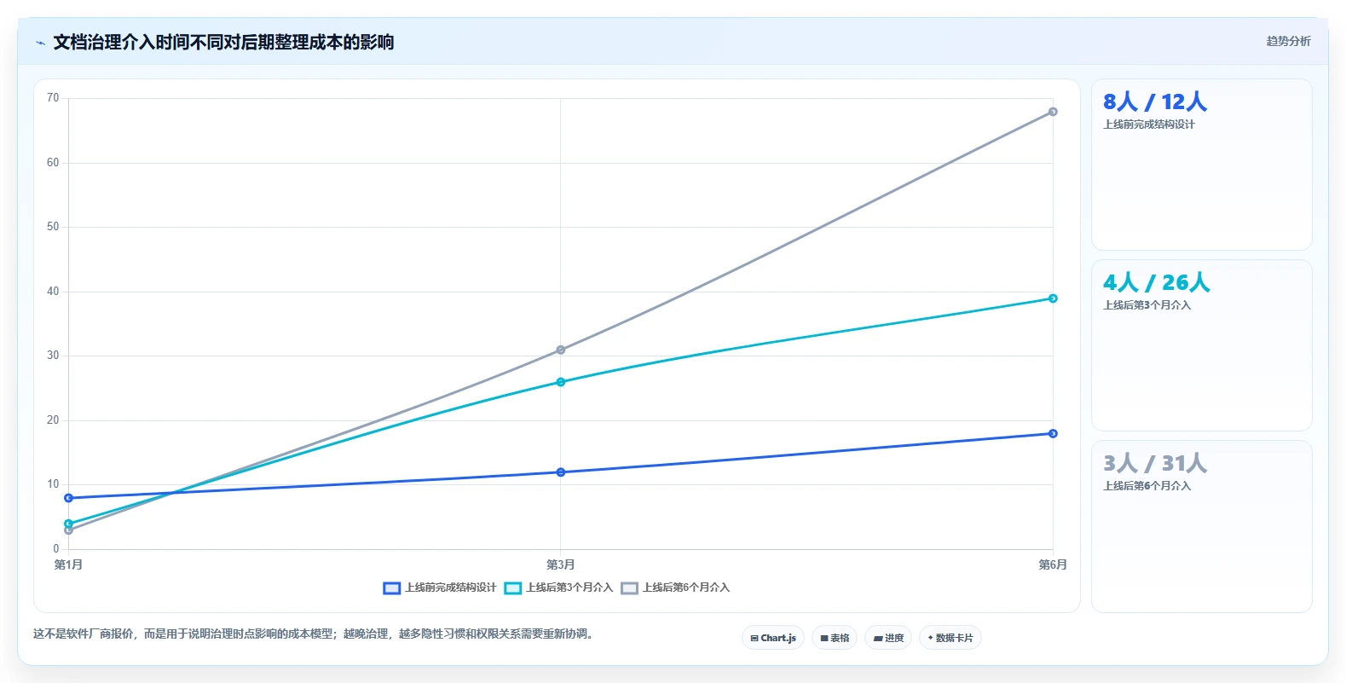
Task: Click the trend icon beside the chart title
Action: tap(40, 43)
